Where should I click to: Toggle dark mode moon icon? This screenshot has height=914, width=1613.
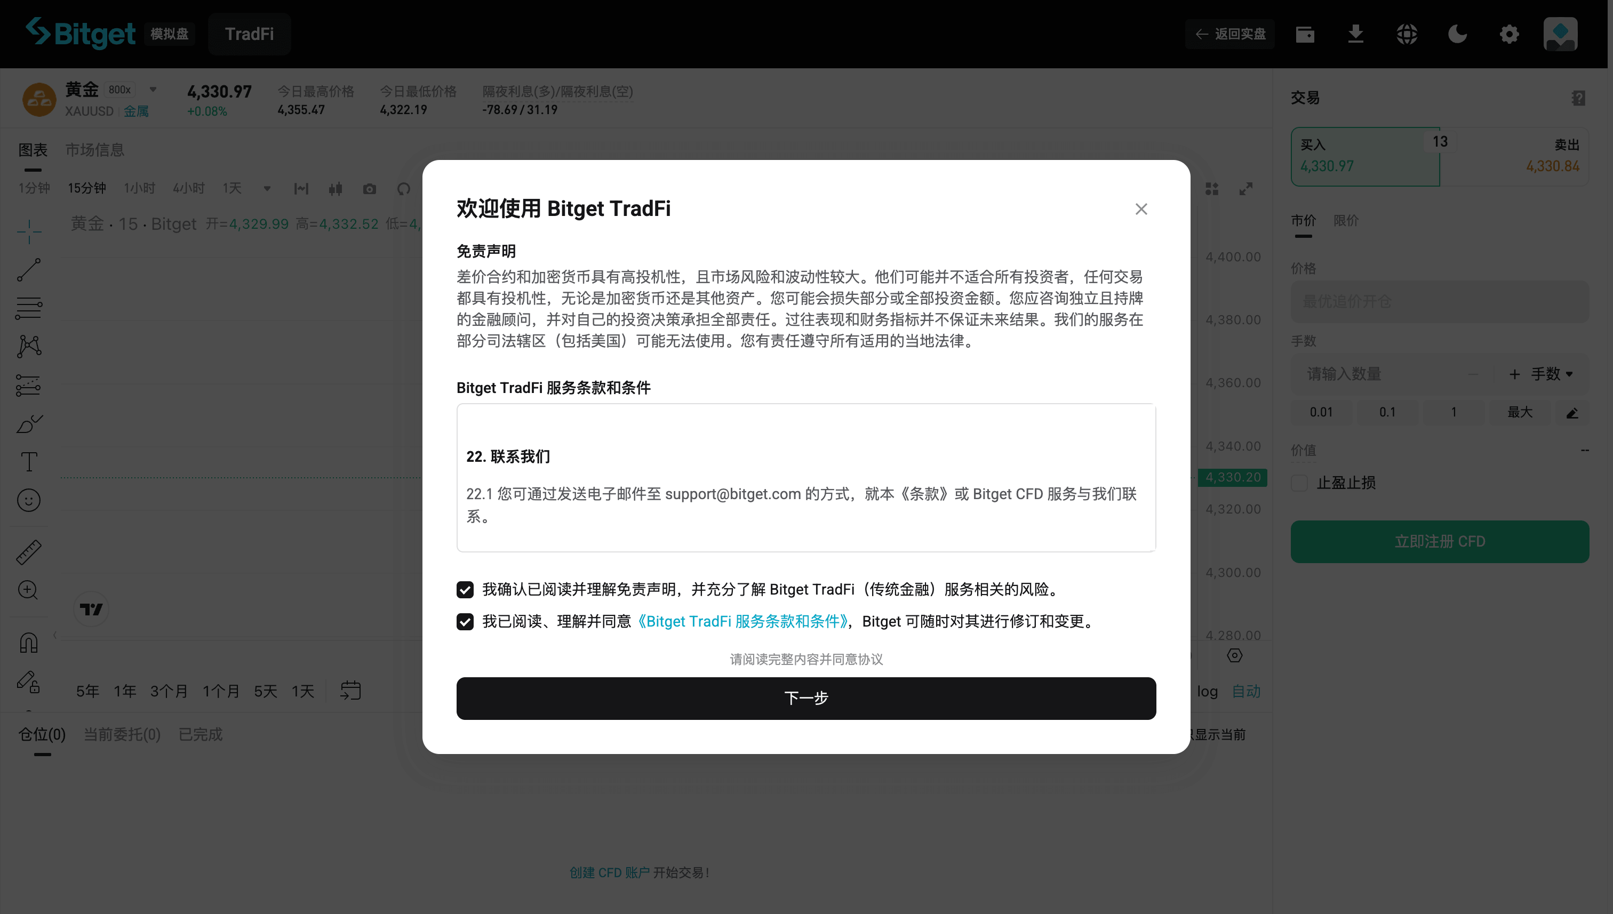click(1457, 34)
